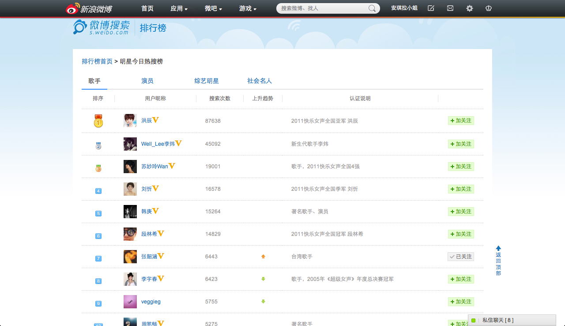Viewport: 565px width, 326px height.
Task: Click the V verified badge beside 段林希
Action: (x=161, y=233)
